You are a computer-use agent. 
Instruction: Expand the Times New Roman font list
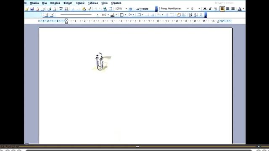188,9
